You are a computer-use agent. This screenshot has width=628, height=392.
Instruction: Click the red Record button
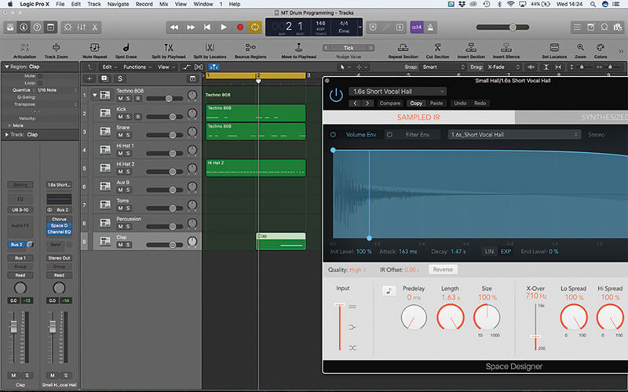coord(240,27)
